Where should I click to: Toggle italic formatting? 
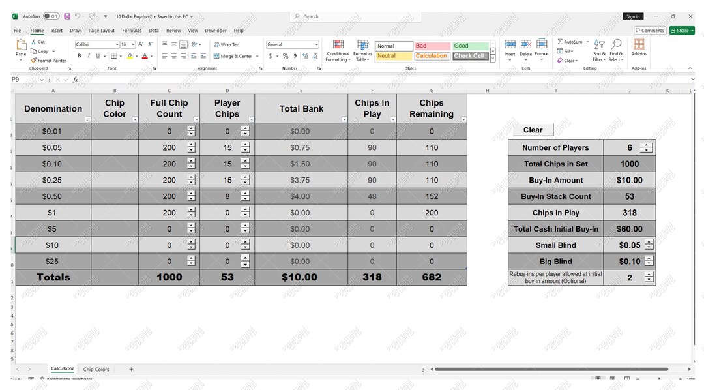88,56
